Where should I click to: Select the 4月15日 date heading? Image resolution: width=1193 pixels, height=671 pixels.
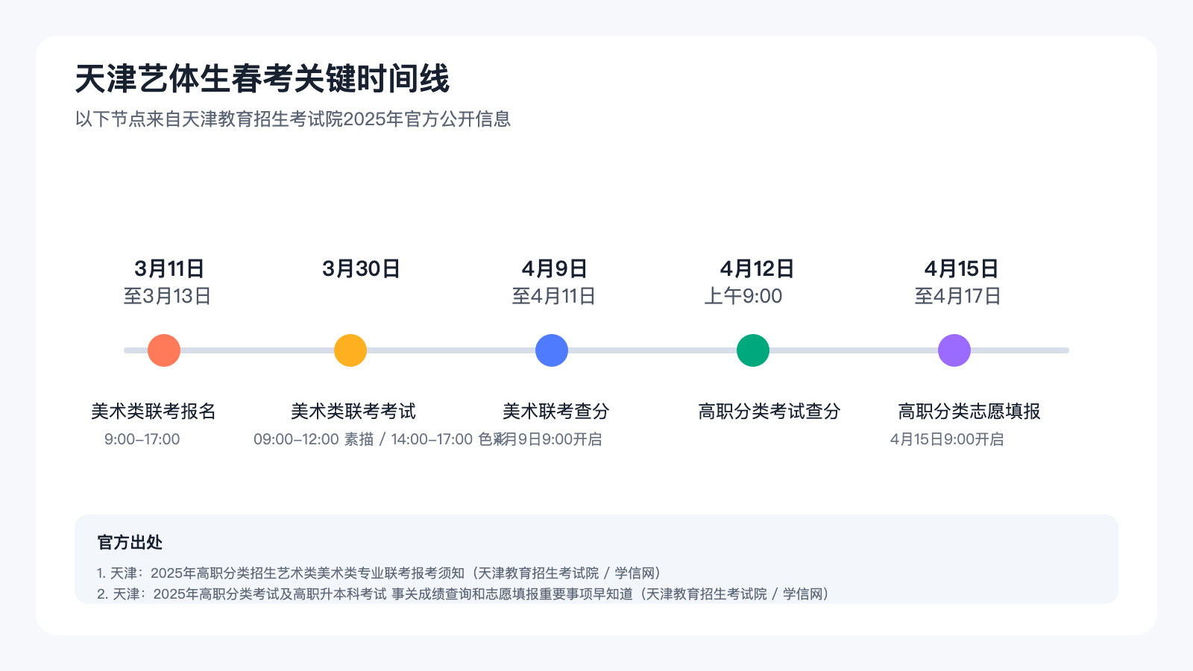[x=961, y=268]
